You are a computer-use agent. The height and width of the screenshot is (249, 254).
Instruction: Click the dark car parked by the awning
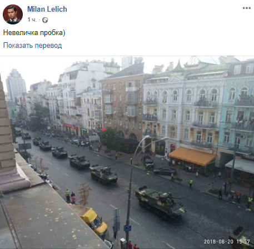tap(165, 171)
